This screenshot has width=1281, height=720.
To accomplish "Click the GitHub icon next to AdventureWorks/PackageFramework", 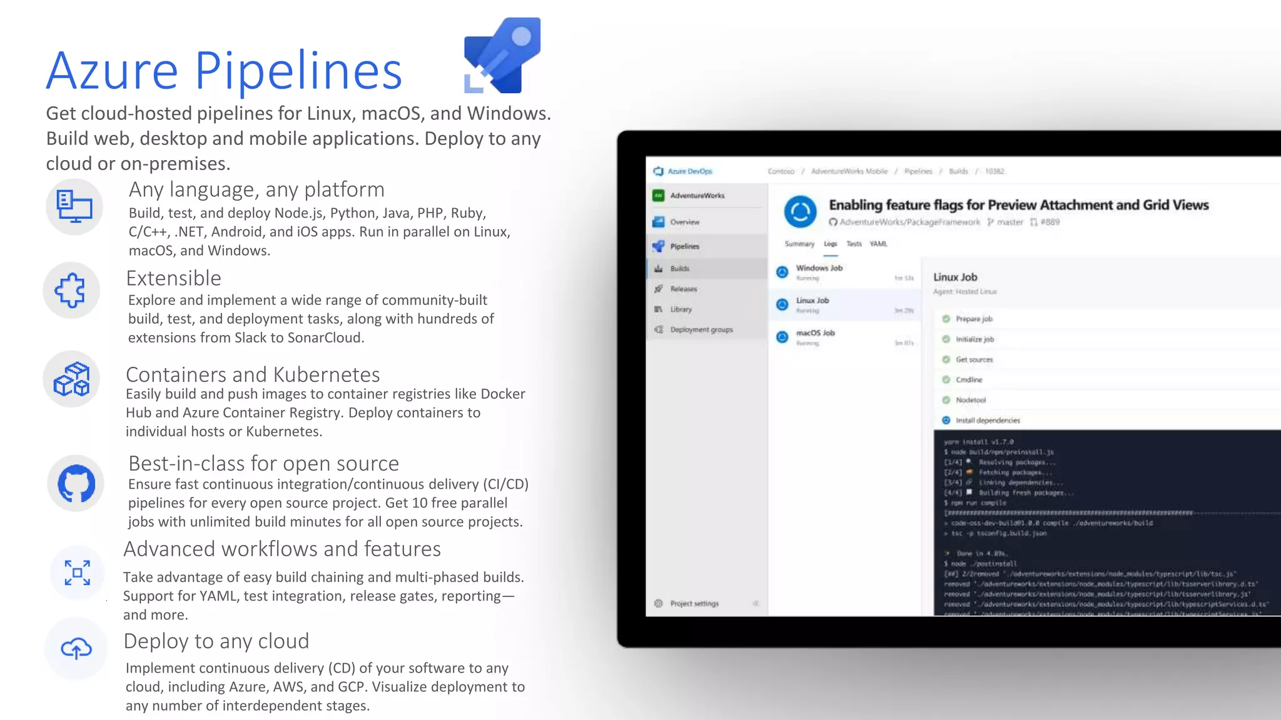I will pos(833,222).
